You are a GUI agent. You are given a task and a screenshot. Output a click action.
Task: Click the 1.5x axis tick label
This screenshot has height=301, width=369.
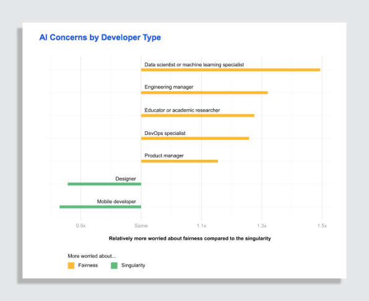click(x=322, y=225)
